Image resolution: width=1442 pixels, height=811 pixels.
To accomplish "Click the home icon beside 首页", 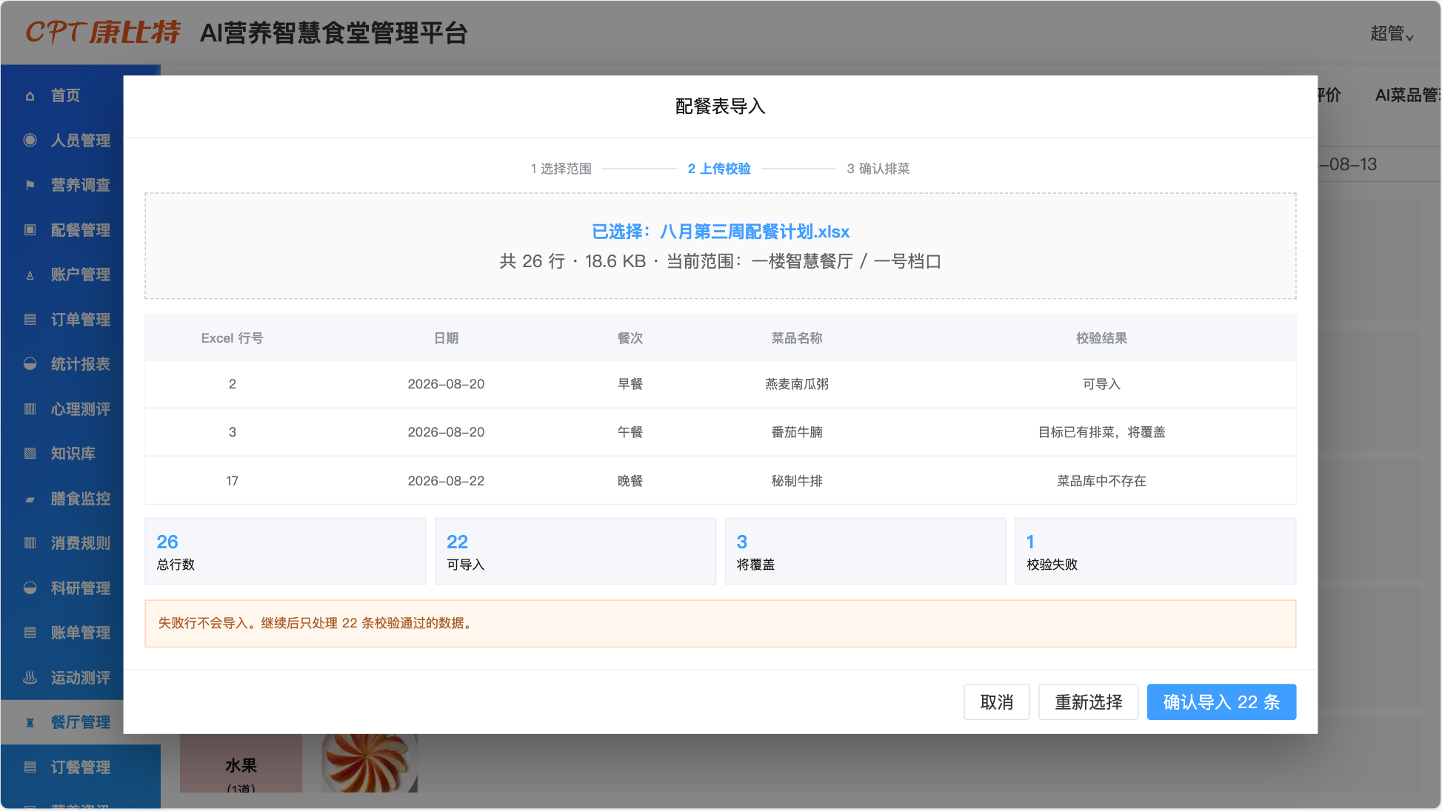I will point(30,95).
